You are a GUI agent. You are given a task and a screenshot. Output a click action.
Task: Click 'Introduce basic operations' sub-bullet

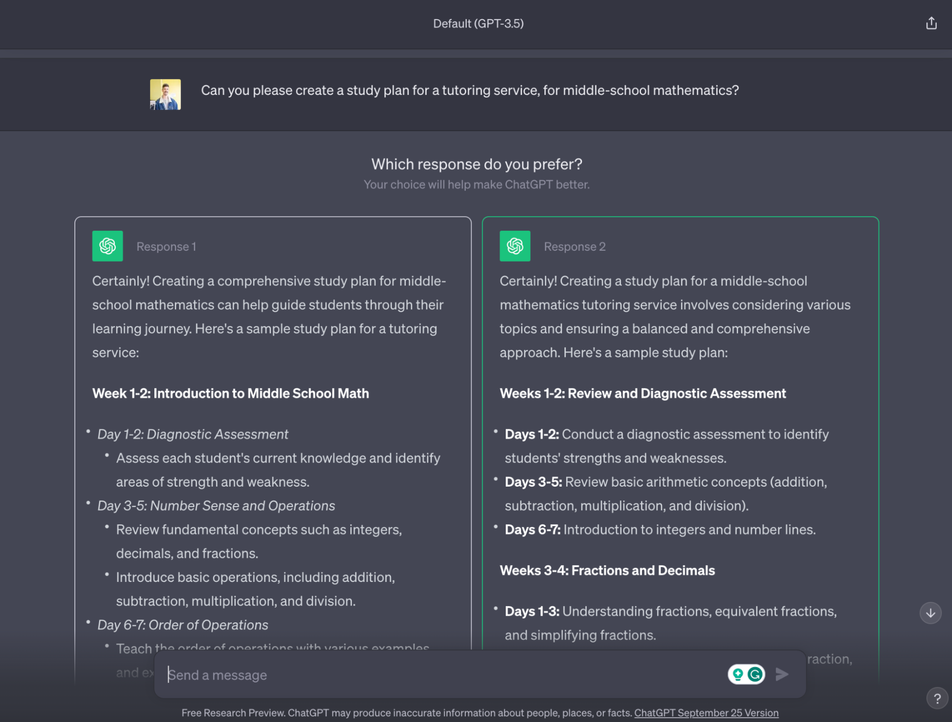click(256, 589)
